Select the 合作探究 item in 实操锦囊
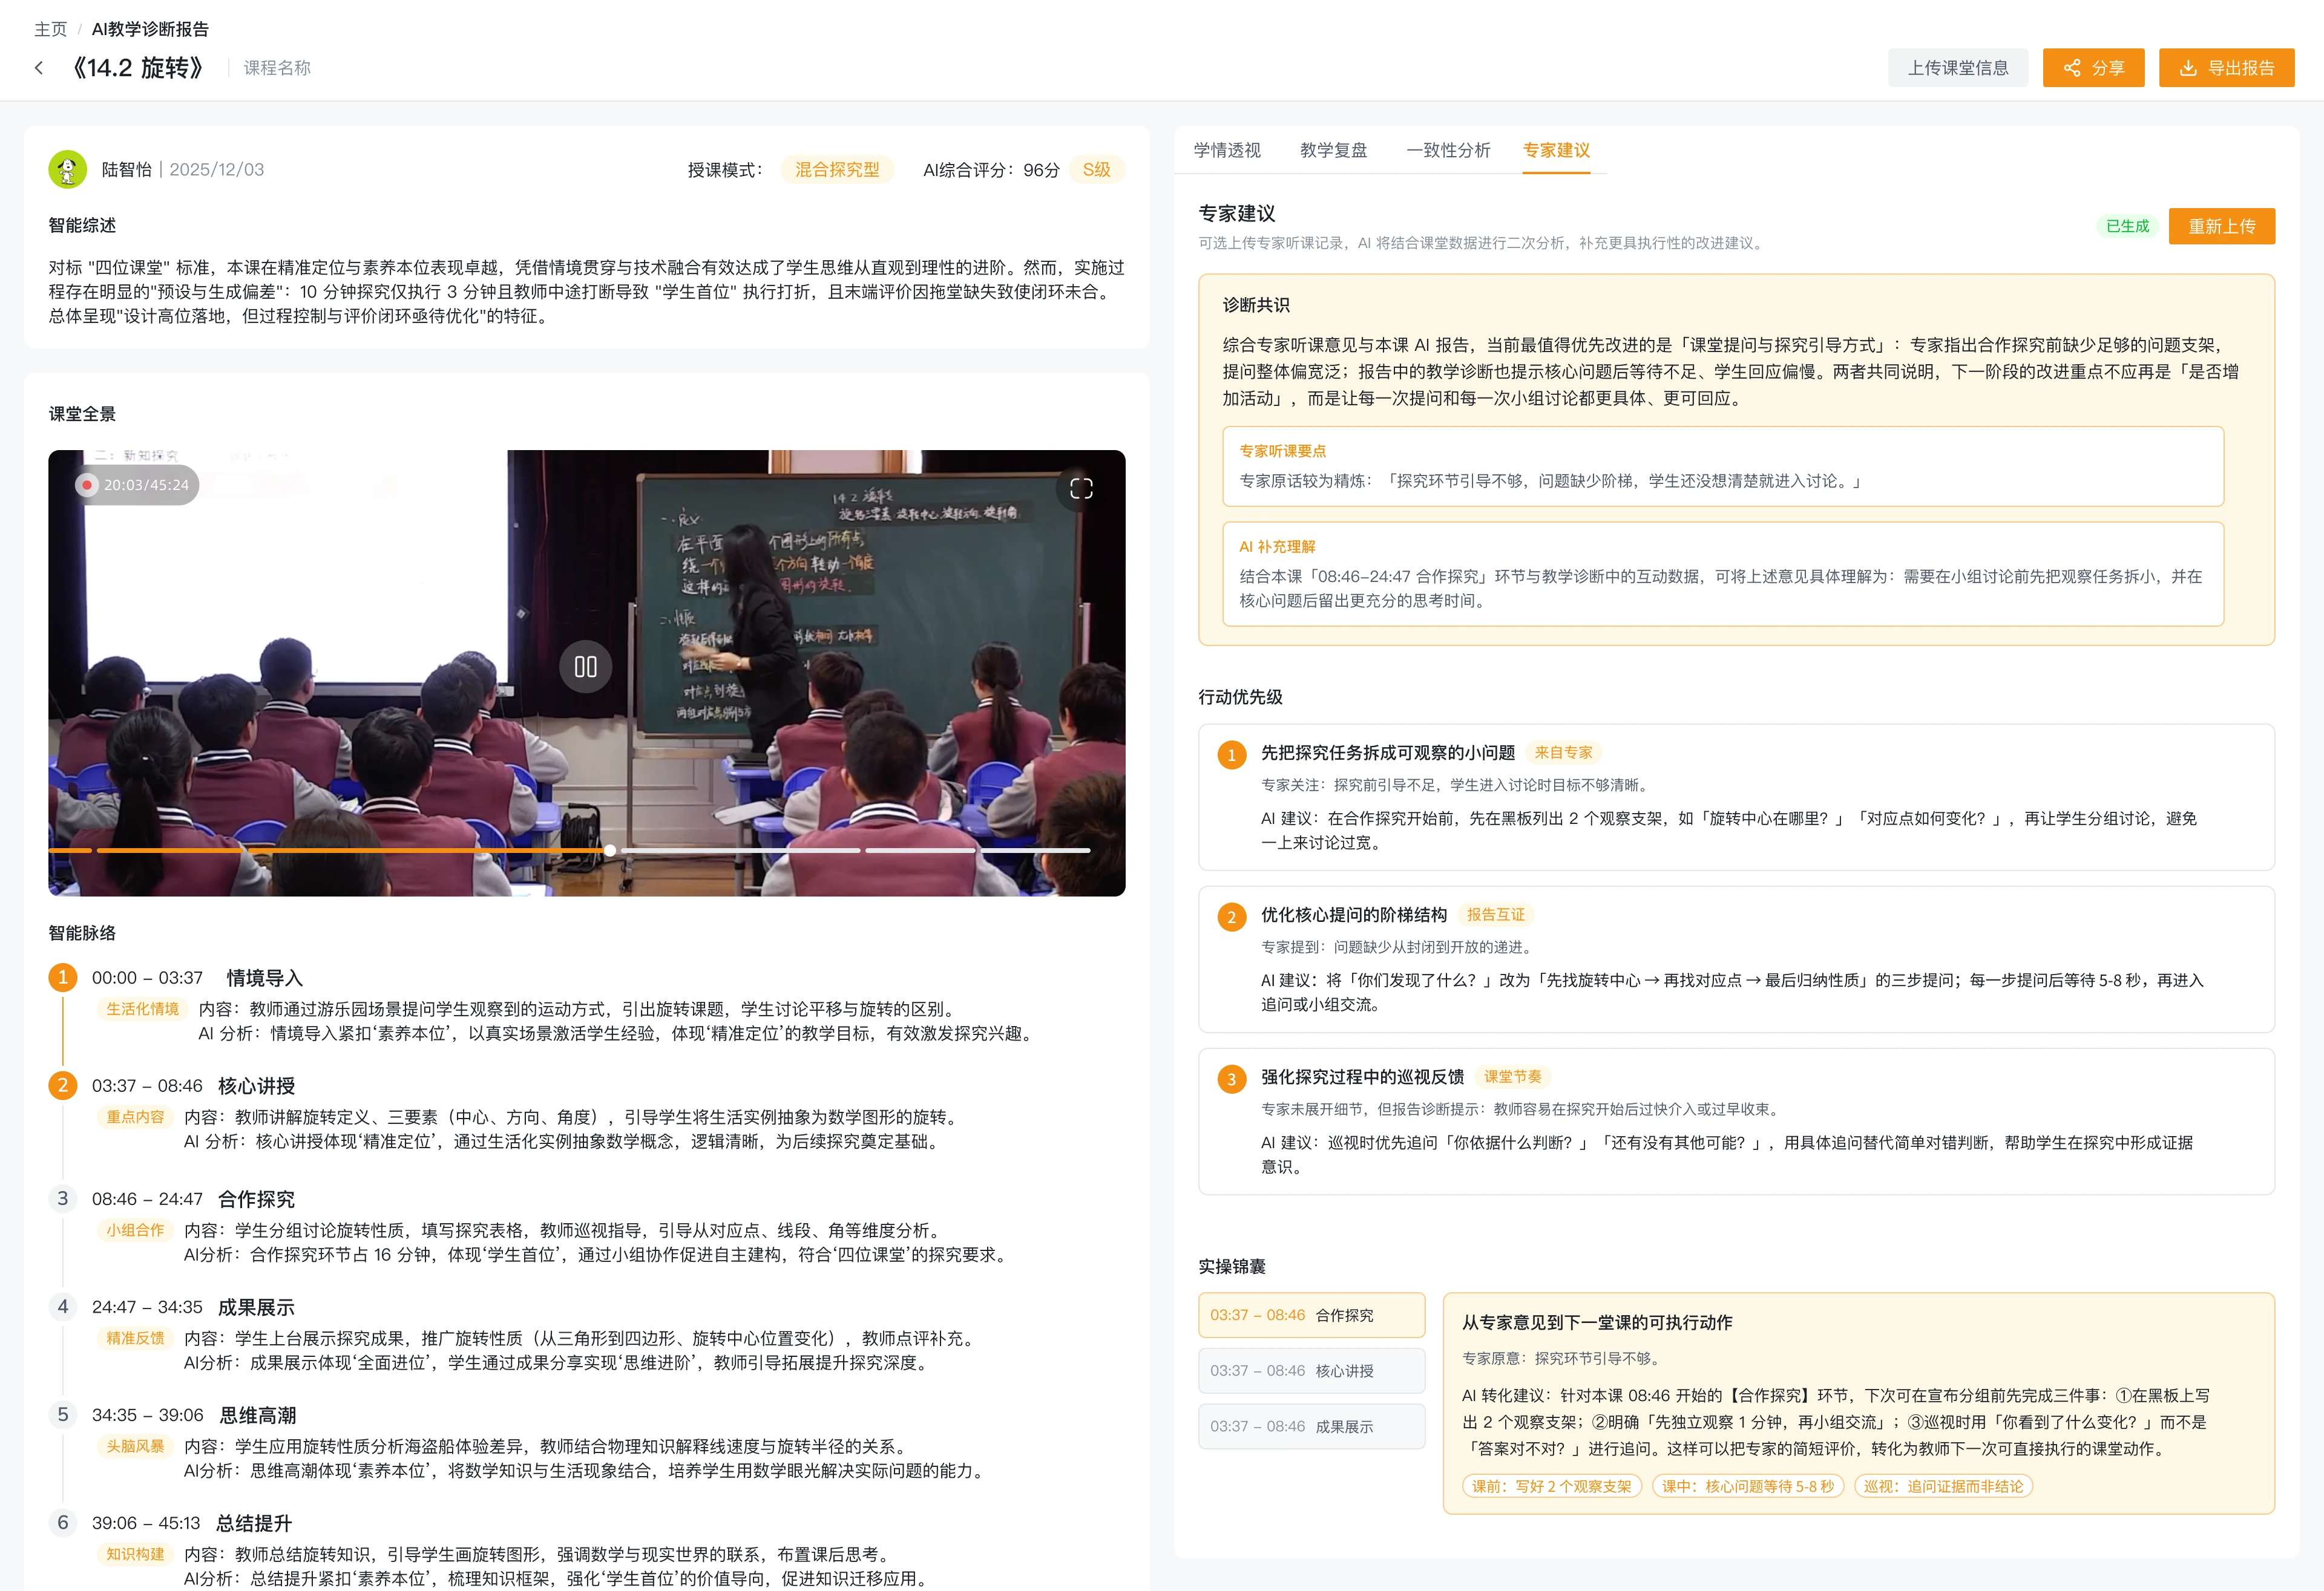The width and height of the screenshot is (2324, 1591). (1311, 1315)
